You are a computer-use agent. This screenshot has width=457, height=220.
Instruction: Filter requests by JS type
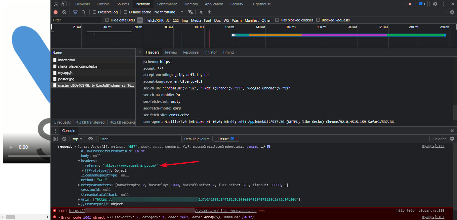[168, 20]
